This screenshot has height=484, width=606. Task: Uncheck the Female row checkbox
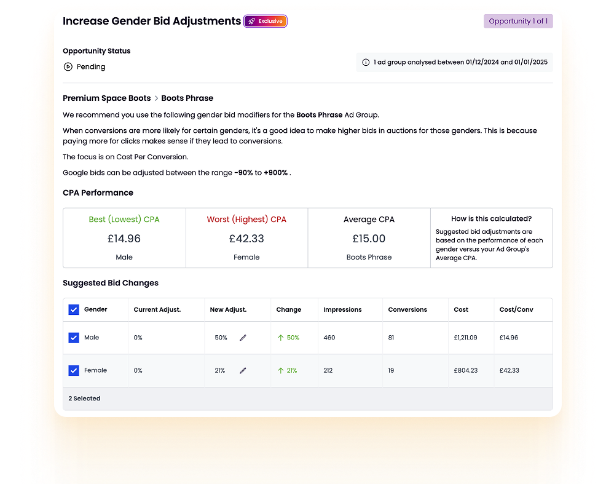coord(74,370)
